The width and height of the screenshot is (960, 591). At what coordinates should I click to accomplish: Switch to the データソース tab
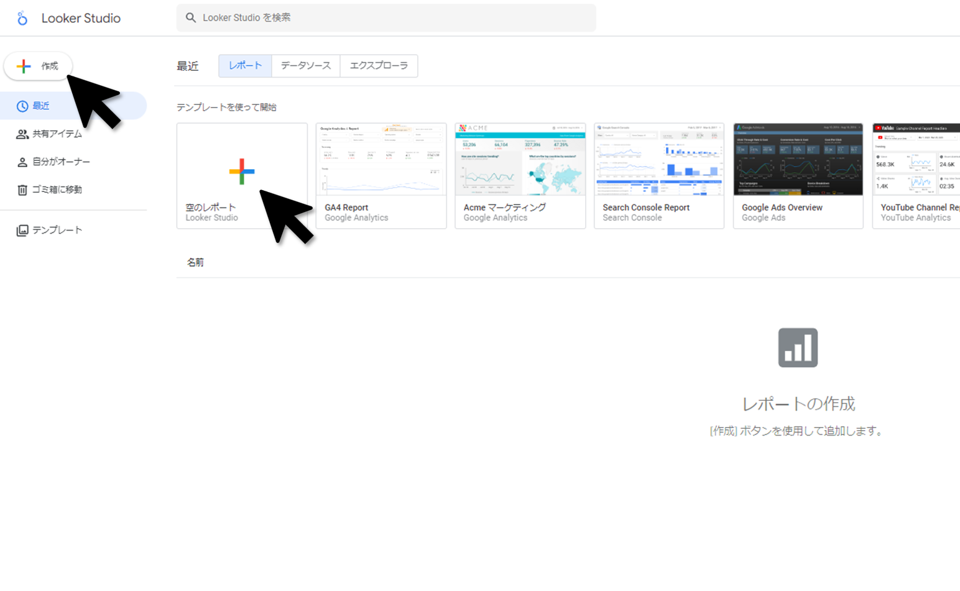tap(305, 66)
